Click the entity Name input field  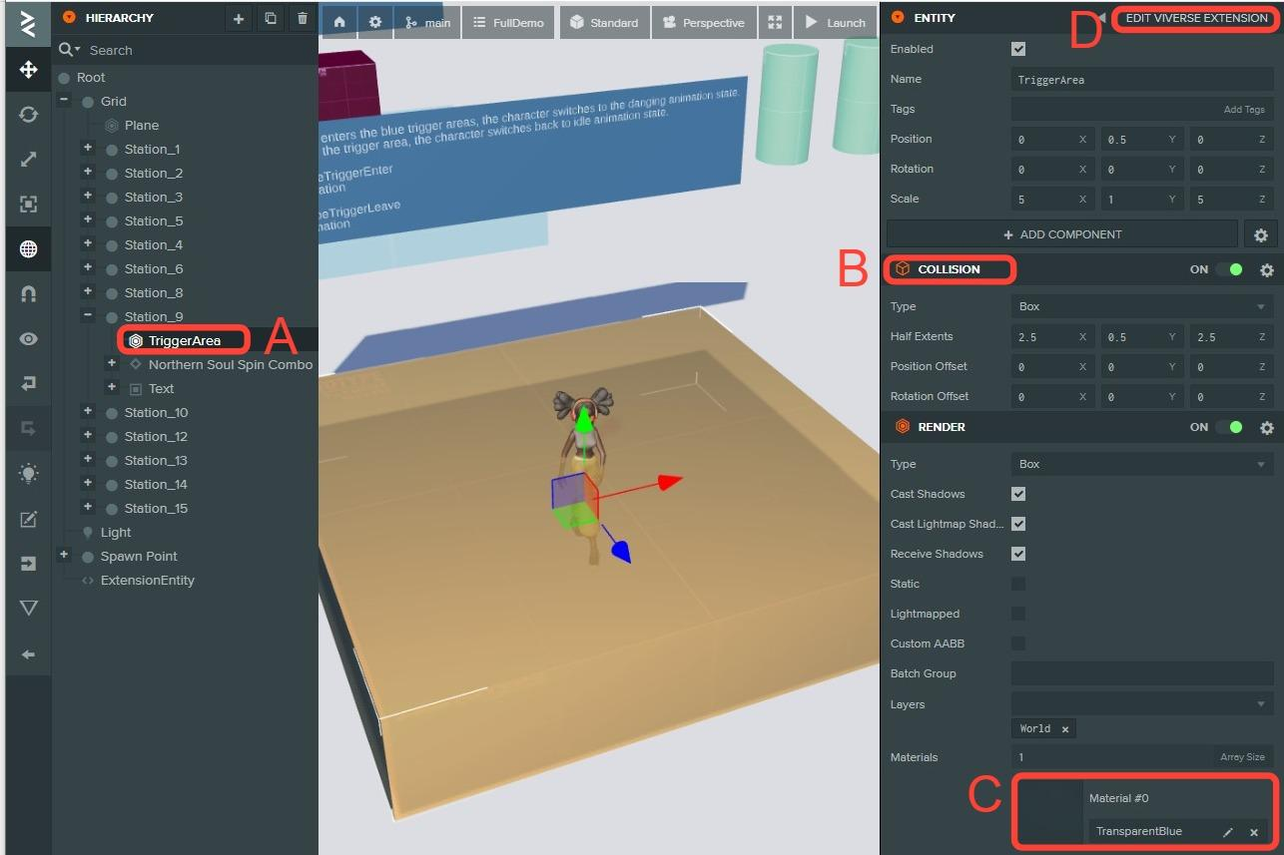coord(1141,79)
